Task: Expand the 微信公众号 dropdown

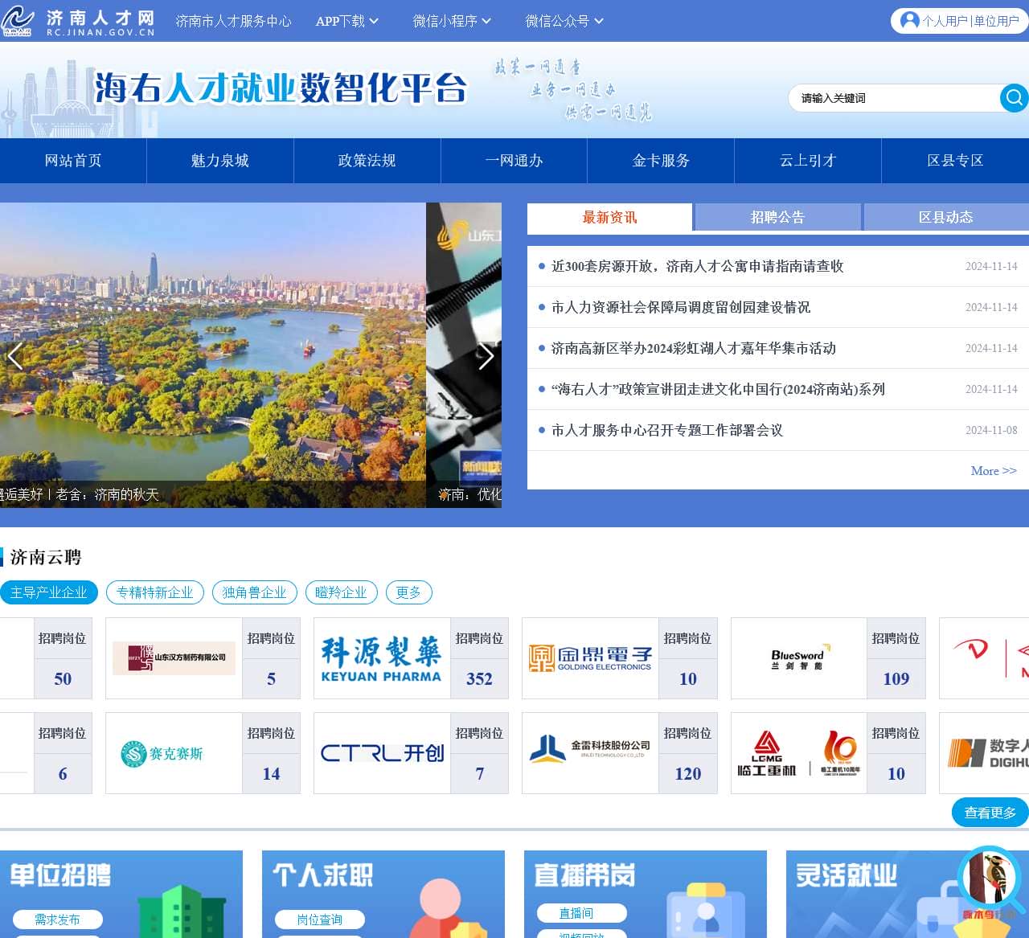Action: (x=564, y=21)
